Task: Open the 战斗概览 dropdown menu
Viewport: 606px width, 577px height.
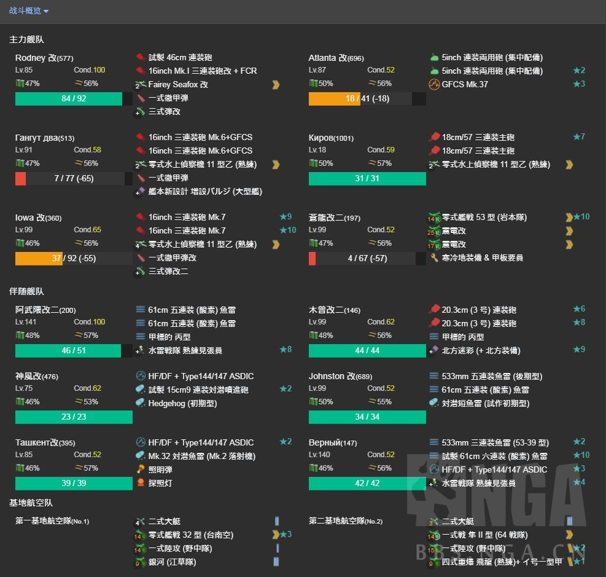Action: (x=28, y=10)
